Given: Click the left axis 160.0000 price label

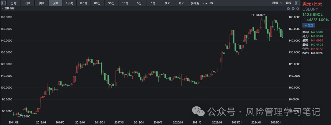Looking at the screenshot, I should [6, 17].
